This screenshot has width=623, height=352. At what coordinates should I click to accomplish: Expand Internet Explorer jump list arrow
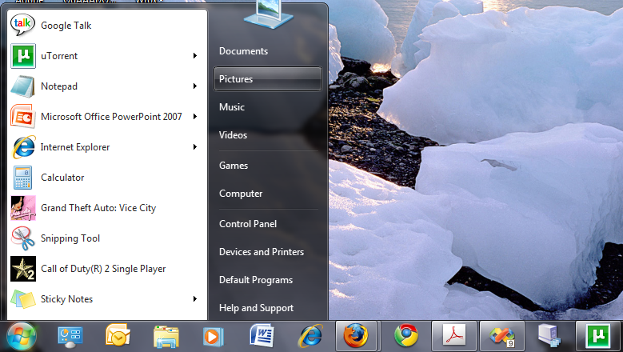tap(194, 147)
